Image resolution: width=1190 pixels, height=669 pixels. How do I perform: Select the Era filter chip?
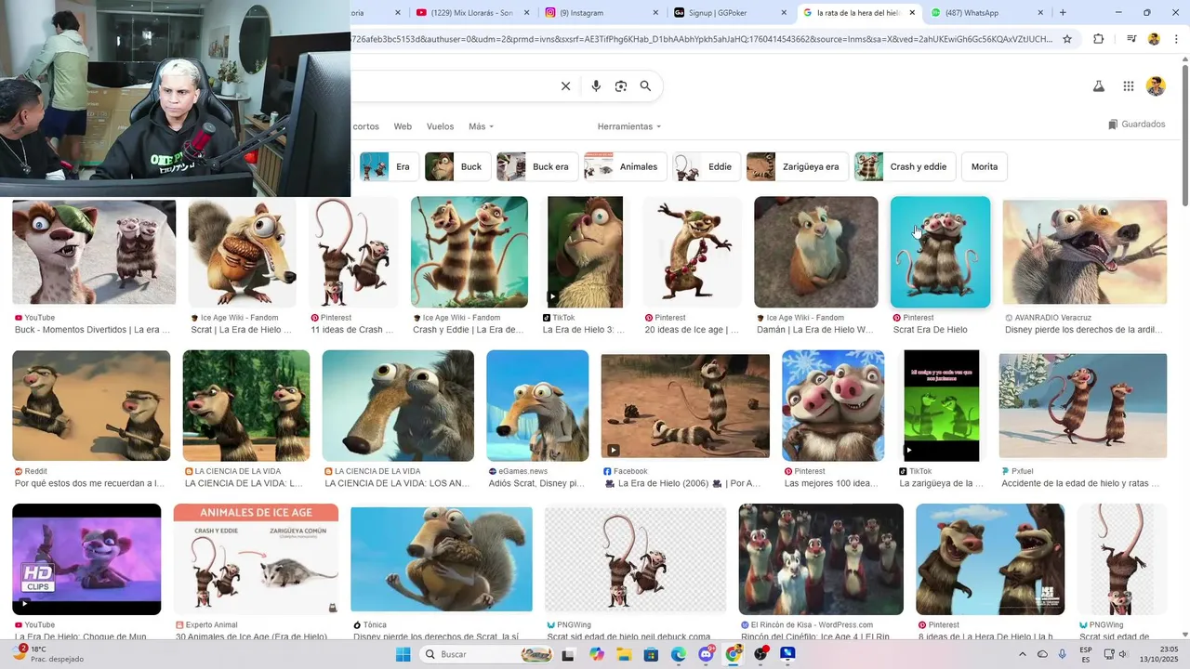[390, 166]
